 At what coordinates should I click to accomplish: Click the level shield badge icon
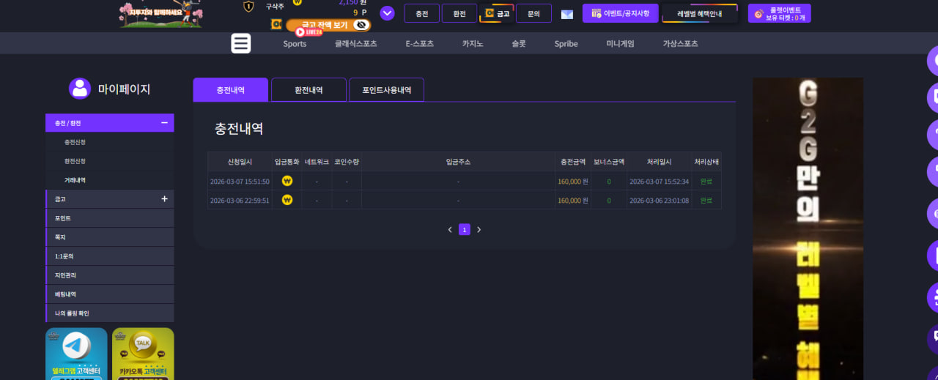click(x=248, y=7)
